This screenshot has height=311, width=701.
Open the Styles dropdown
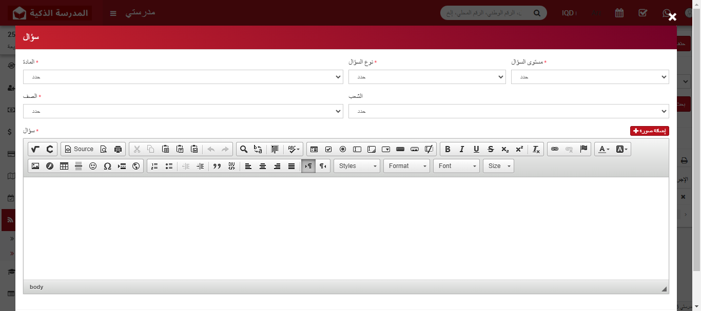coord(357,166)
